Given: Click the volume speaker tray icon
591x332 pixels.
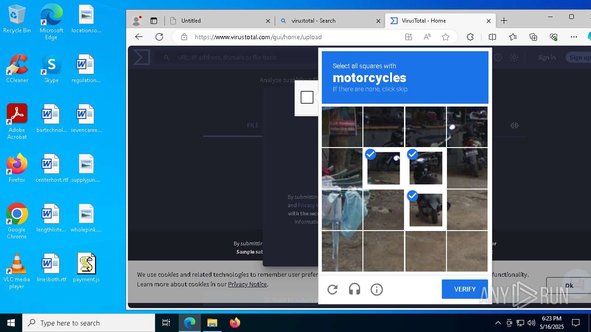Looking at the screenshot, I should coord(531,323).
